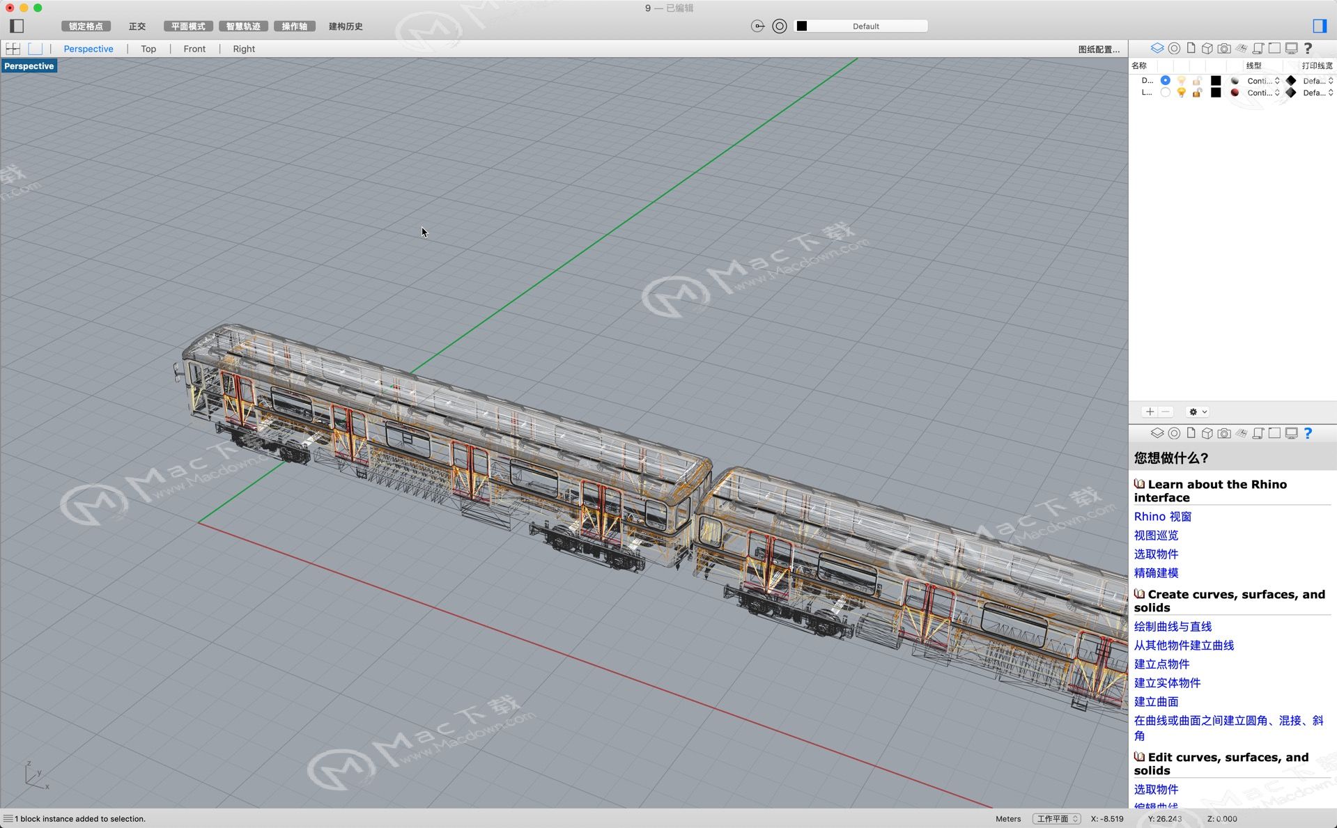Screen dimensions: 1337x828
Task: Toggle the left sidebar panel icon
Action: (17, 26)
